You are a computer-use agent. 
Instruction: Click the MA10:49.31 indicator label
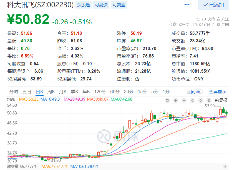click(51, 99)
